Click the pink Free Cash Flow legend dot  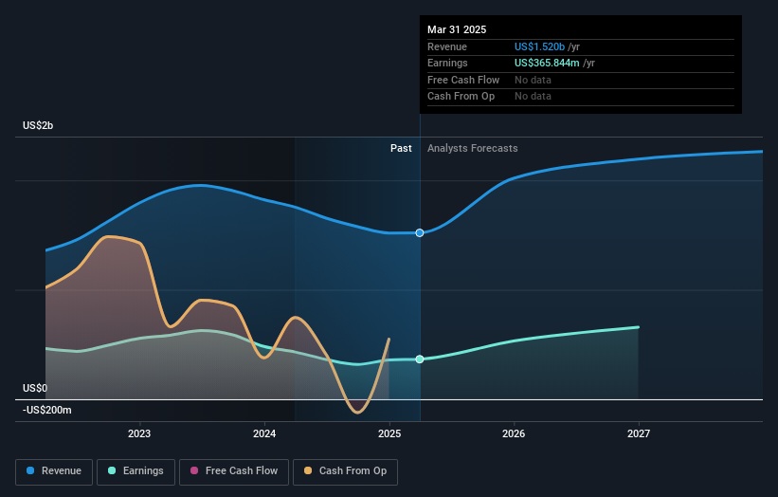click(x=194, y=470)
